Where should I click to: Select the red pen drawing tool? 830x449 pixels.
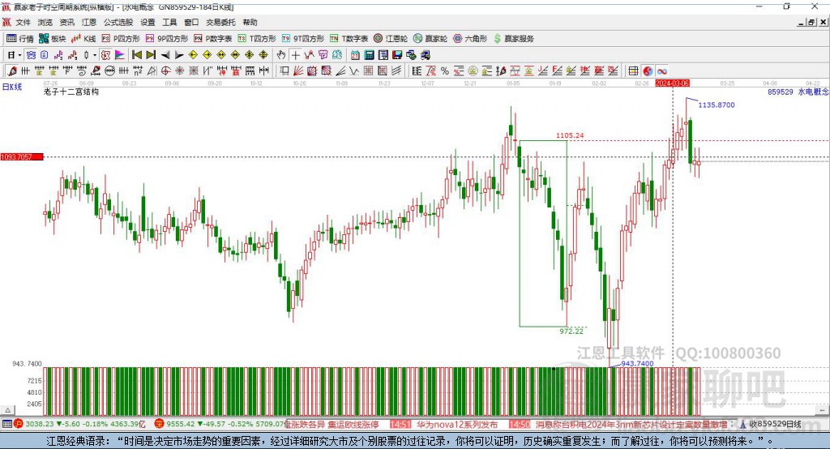(11, 71)
